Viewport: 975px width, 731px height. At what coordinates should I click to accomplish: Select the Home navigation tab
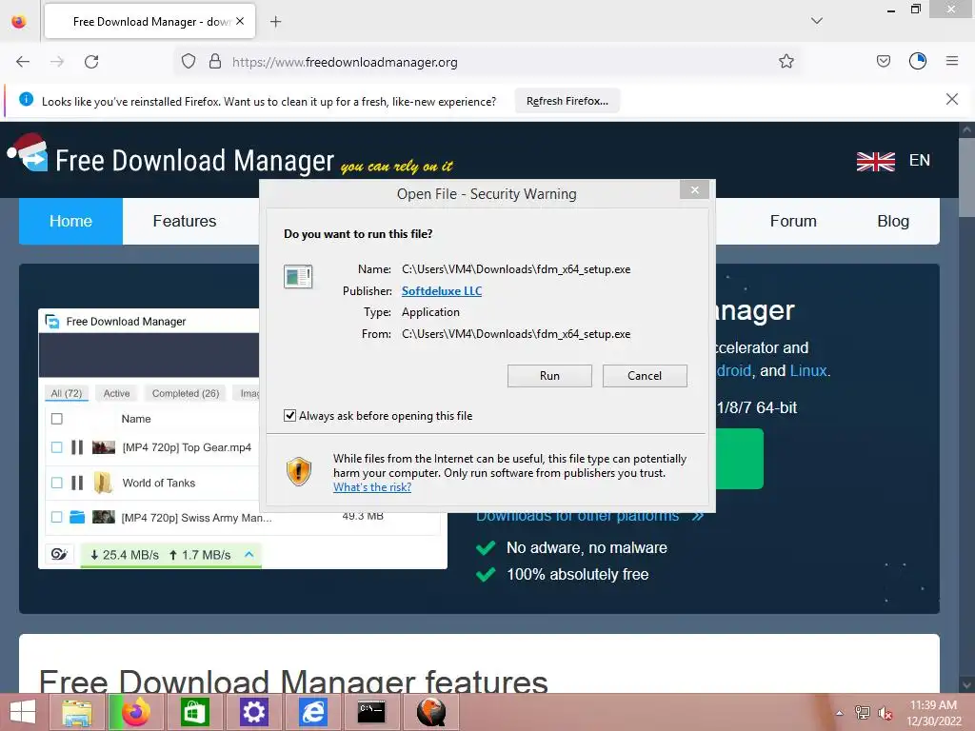point(70,221)
